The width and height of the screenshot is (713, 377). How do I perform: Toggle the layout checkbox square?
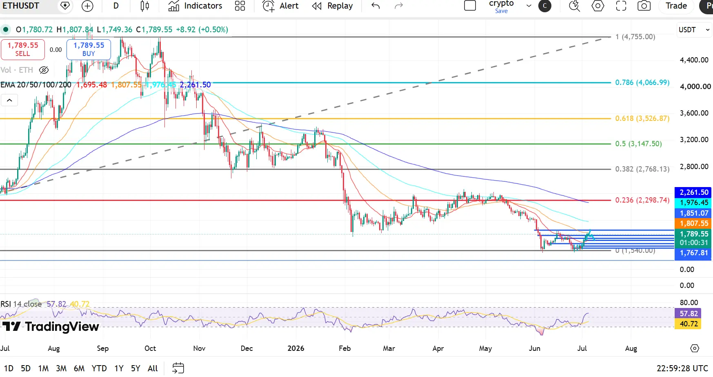(x=470, y=6)
